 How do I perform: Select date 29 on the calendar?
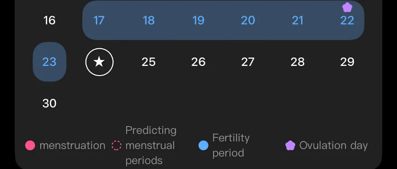pyautogui.click(x=347, y=62)
